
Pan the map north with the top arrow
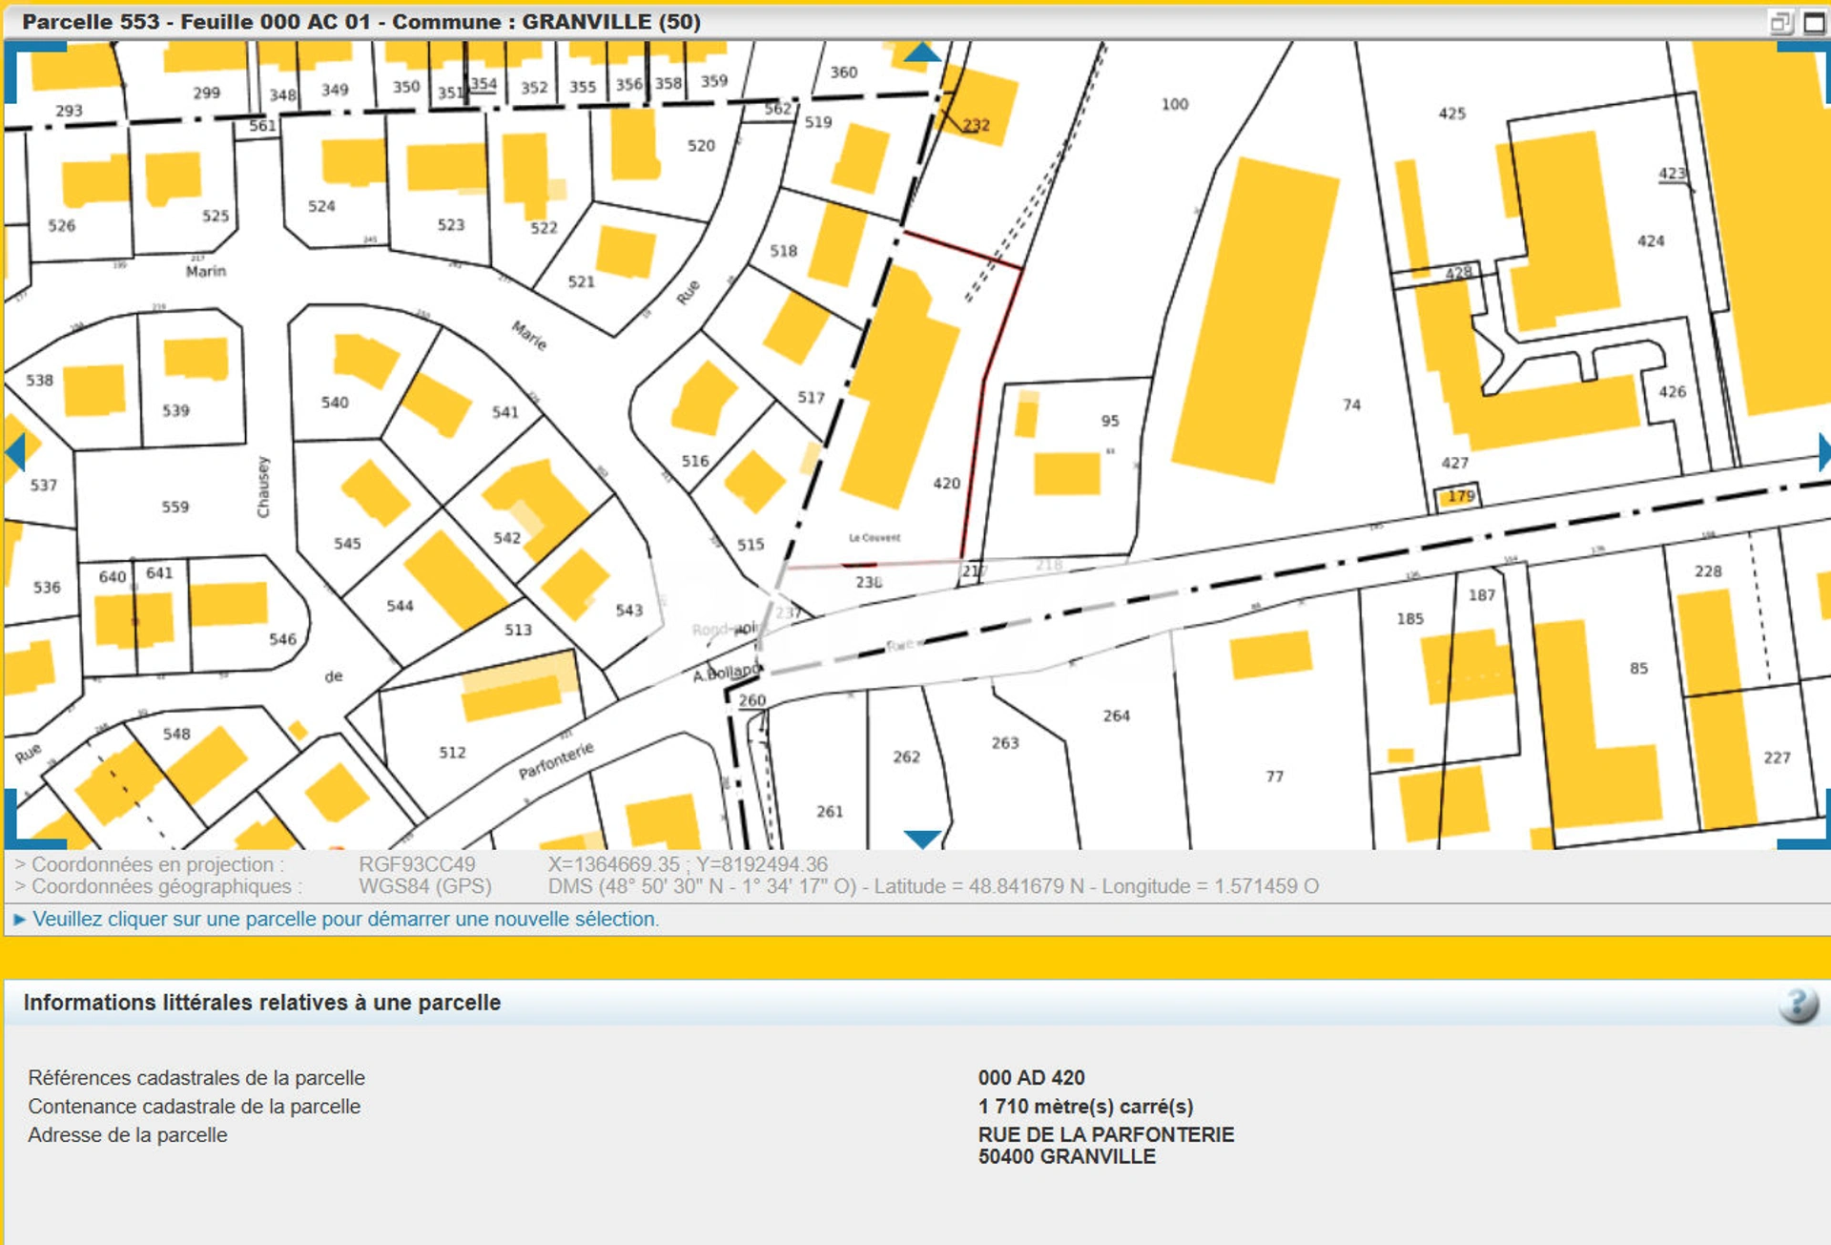tap(921, 52)
